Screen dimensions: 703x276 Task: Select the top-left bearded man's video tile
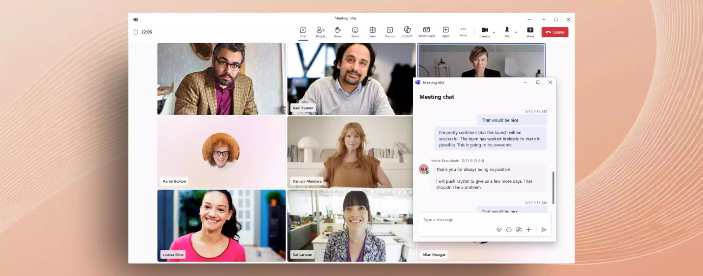point(221,79)
